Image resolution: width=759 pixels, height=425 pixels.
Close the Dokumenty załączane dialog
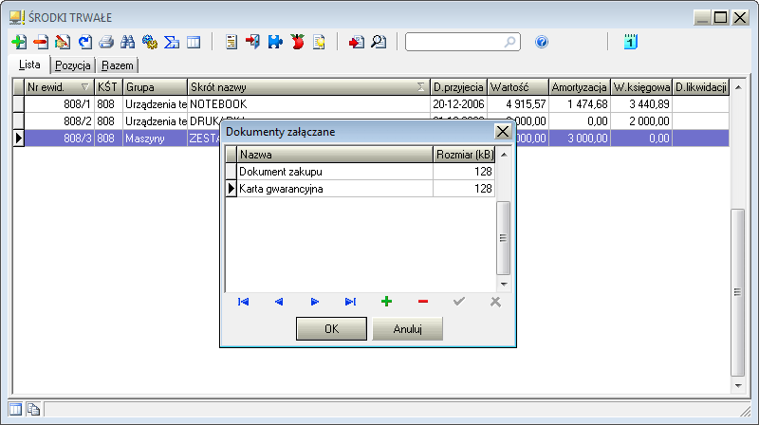tap(503, 132)
